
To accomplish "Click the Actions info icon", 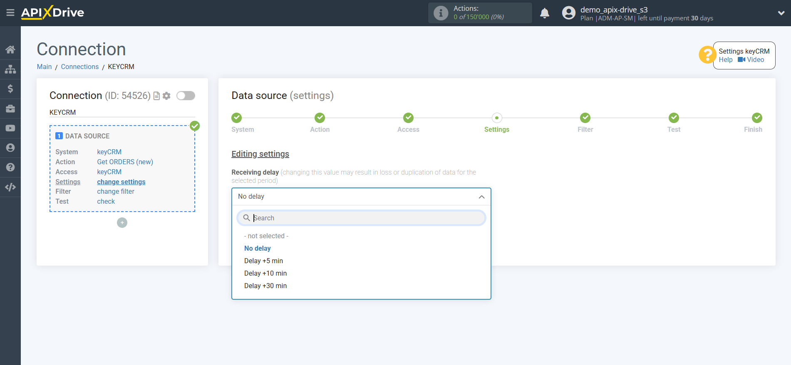I will 441,13.
